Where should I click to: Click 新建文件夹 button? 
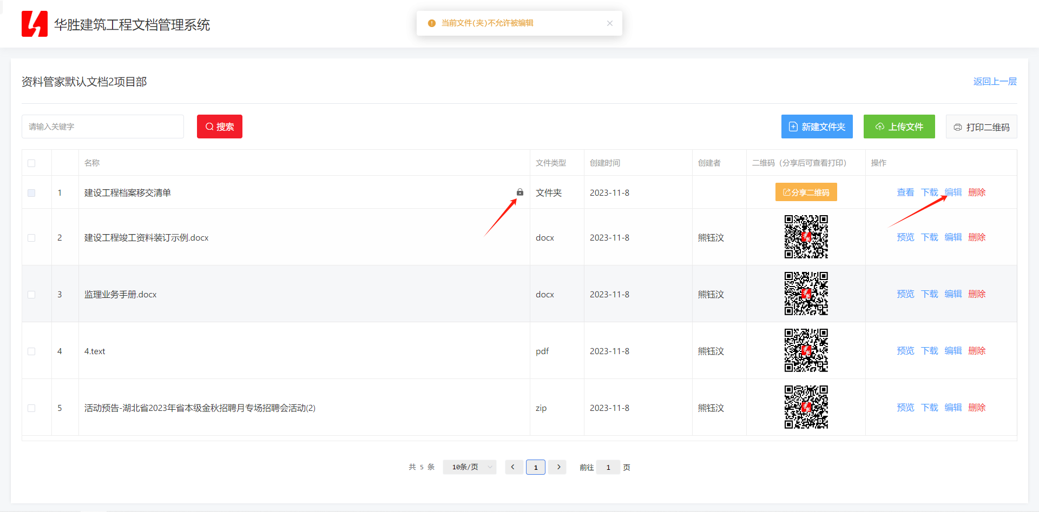[x=817, y=127]
